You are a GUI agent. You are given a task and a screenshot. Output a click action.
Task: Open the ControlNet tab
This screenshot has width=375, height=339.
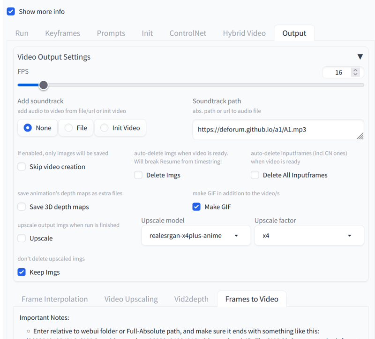(188, 33)
